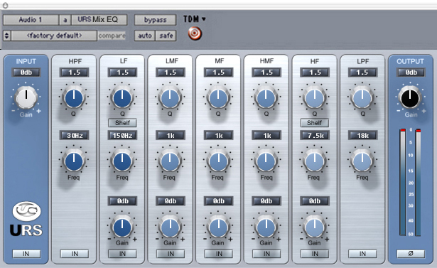The height and width of the screenshot is (268, 437).
Task: Click the HF 7.5k frequency field
Action: [315, 136]
